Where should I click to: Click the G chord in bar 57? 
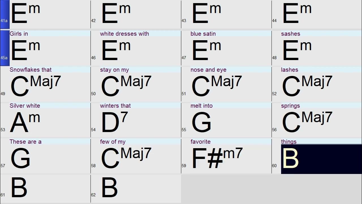pyautogui.click(x=20, y=159)
